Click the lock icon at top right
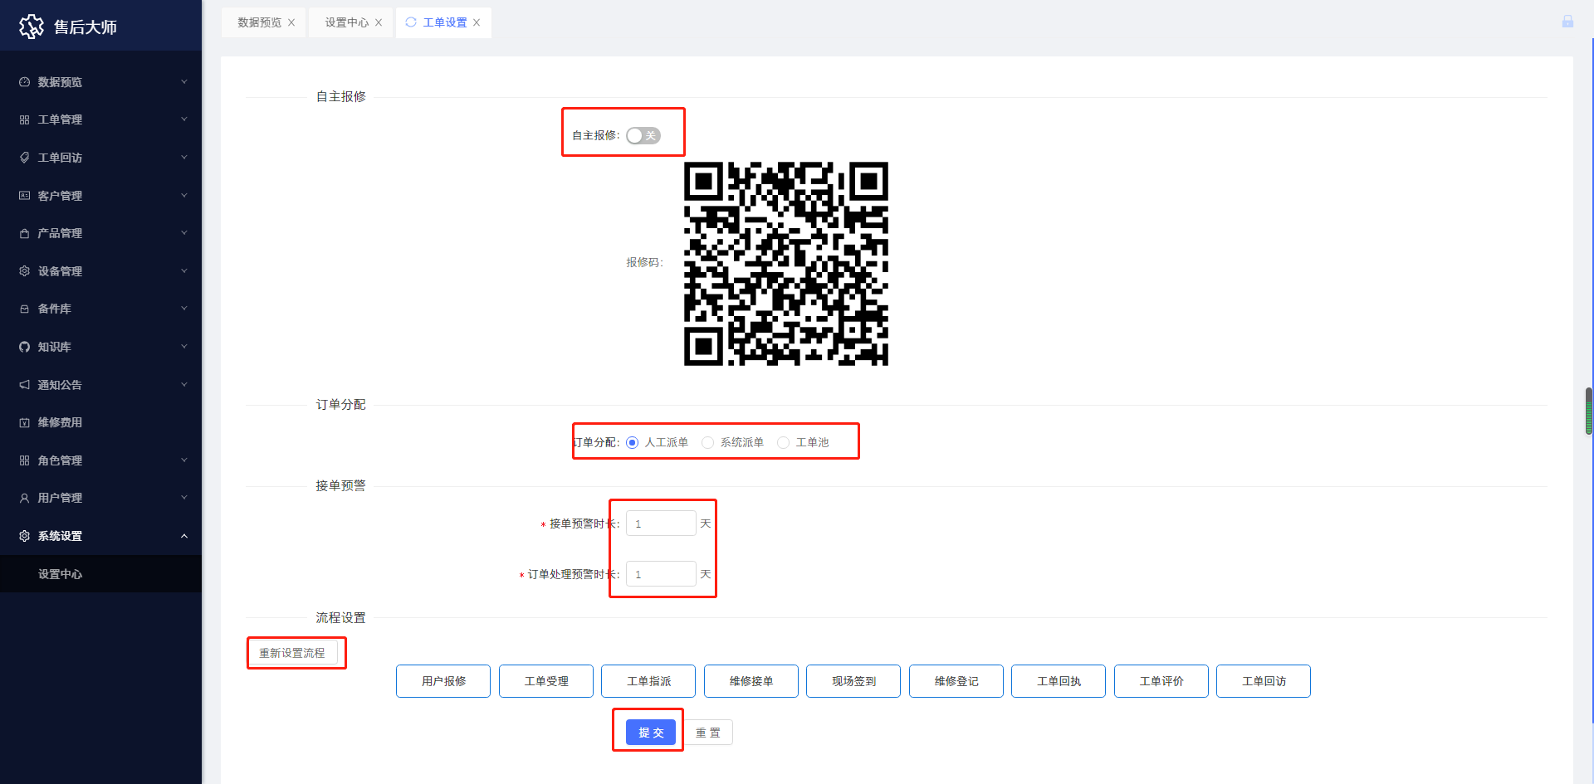Viewport: 1594px width, 784px height. click(1567, 22)
